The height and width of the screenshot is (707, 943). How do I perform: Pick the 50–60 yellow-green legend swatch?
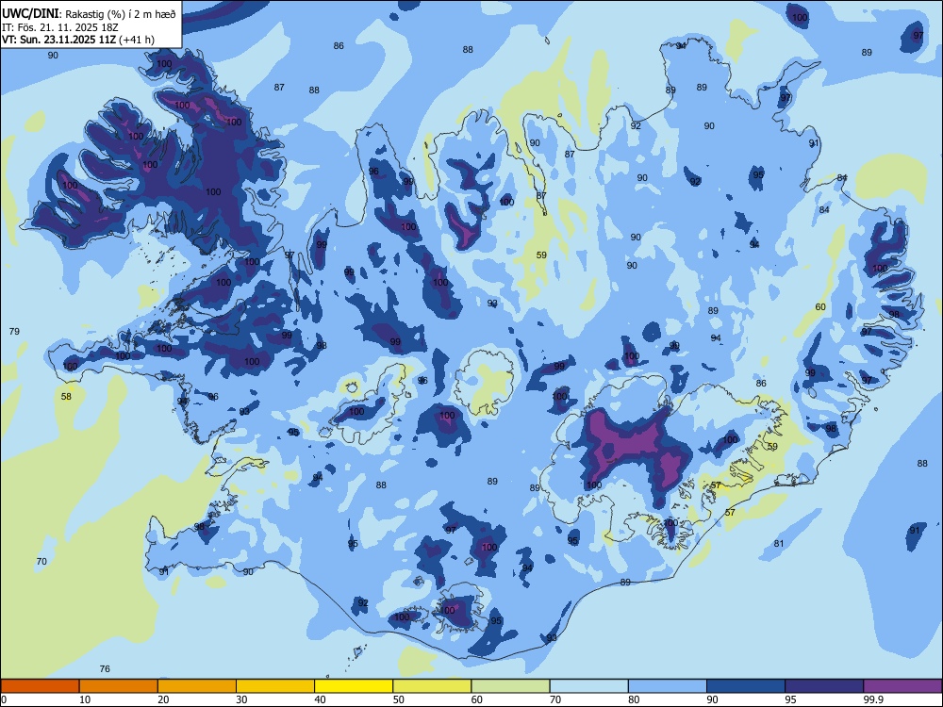432,686
